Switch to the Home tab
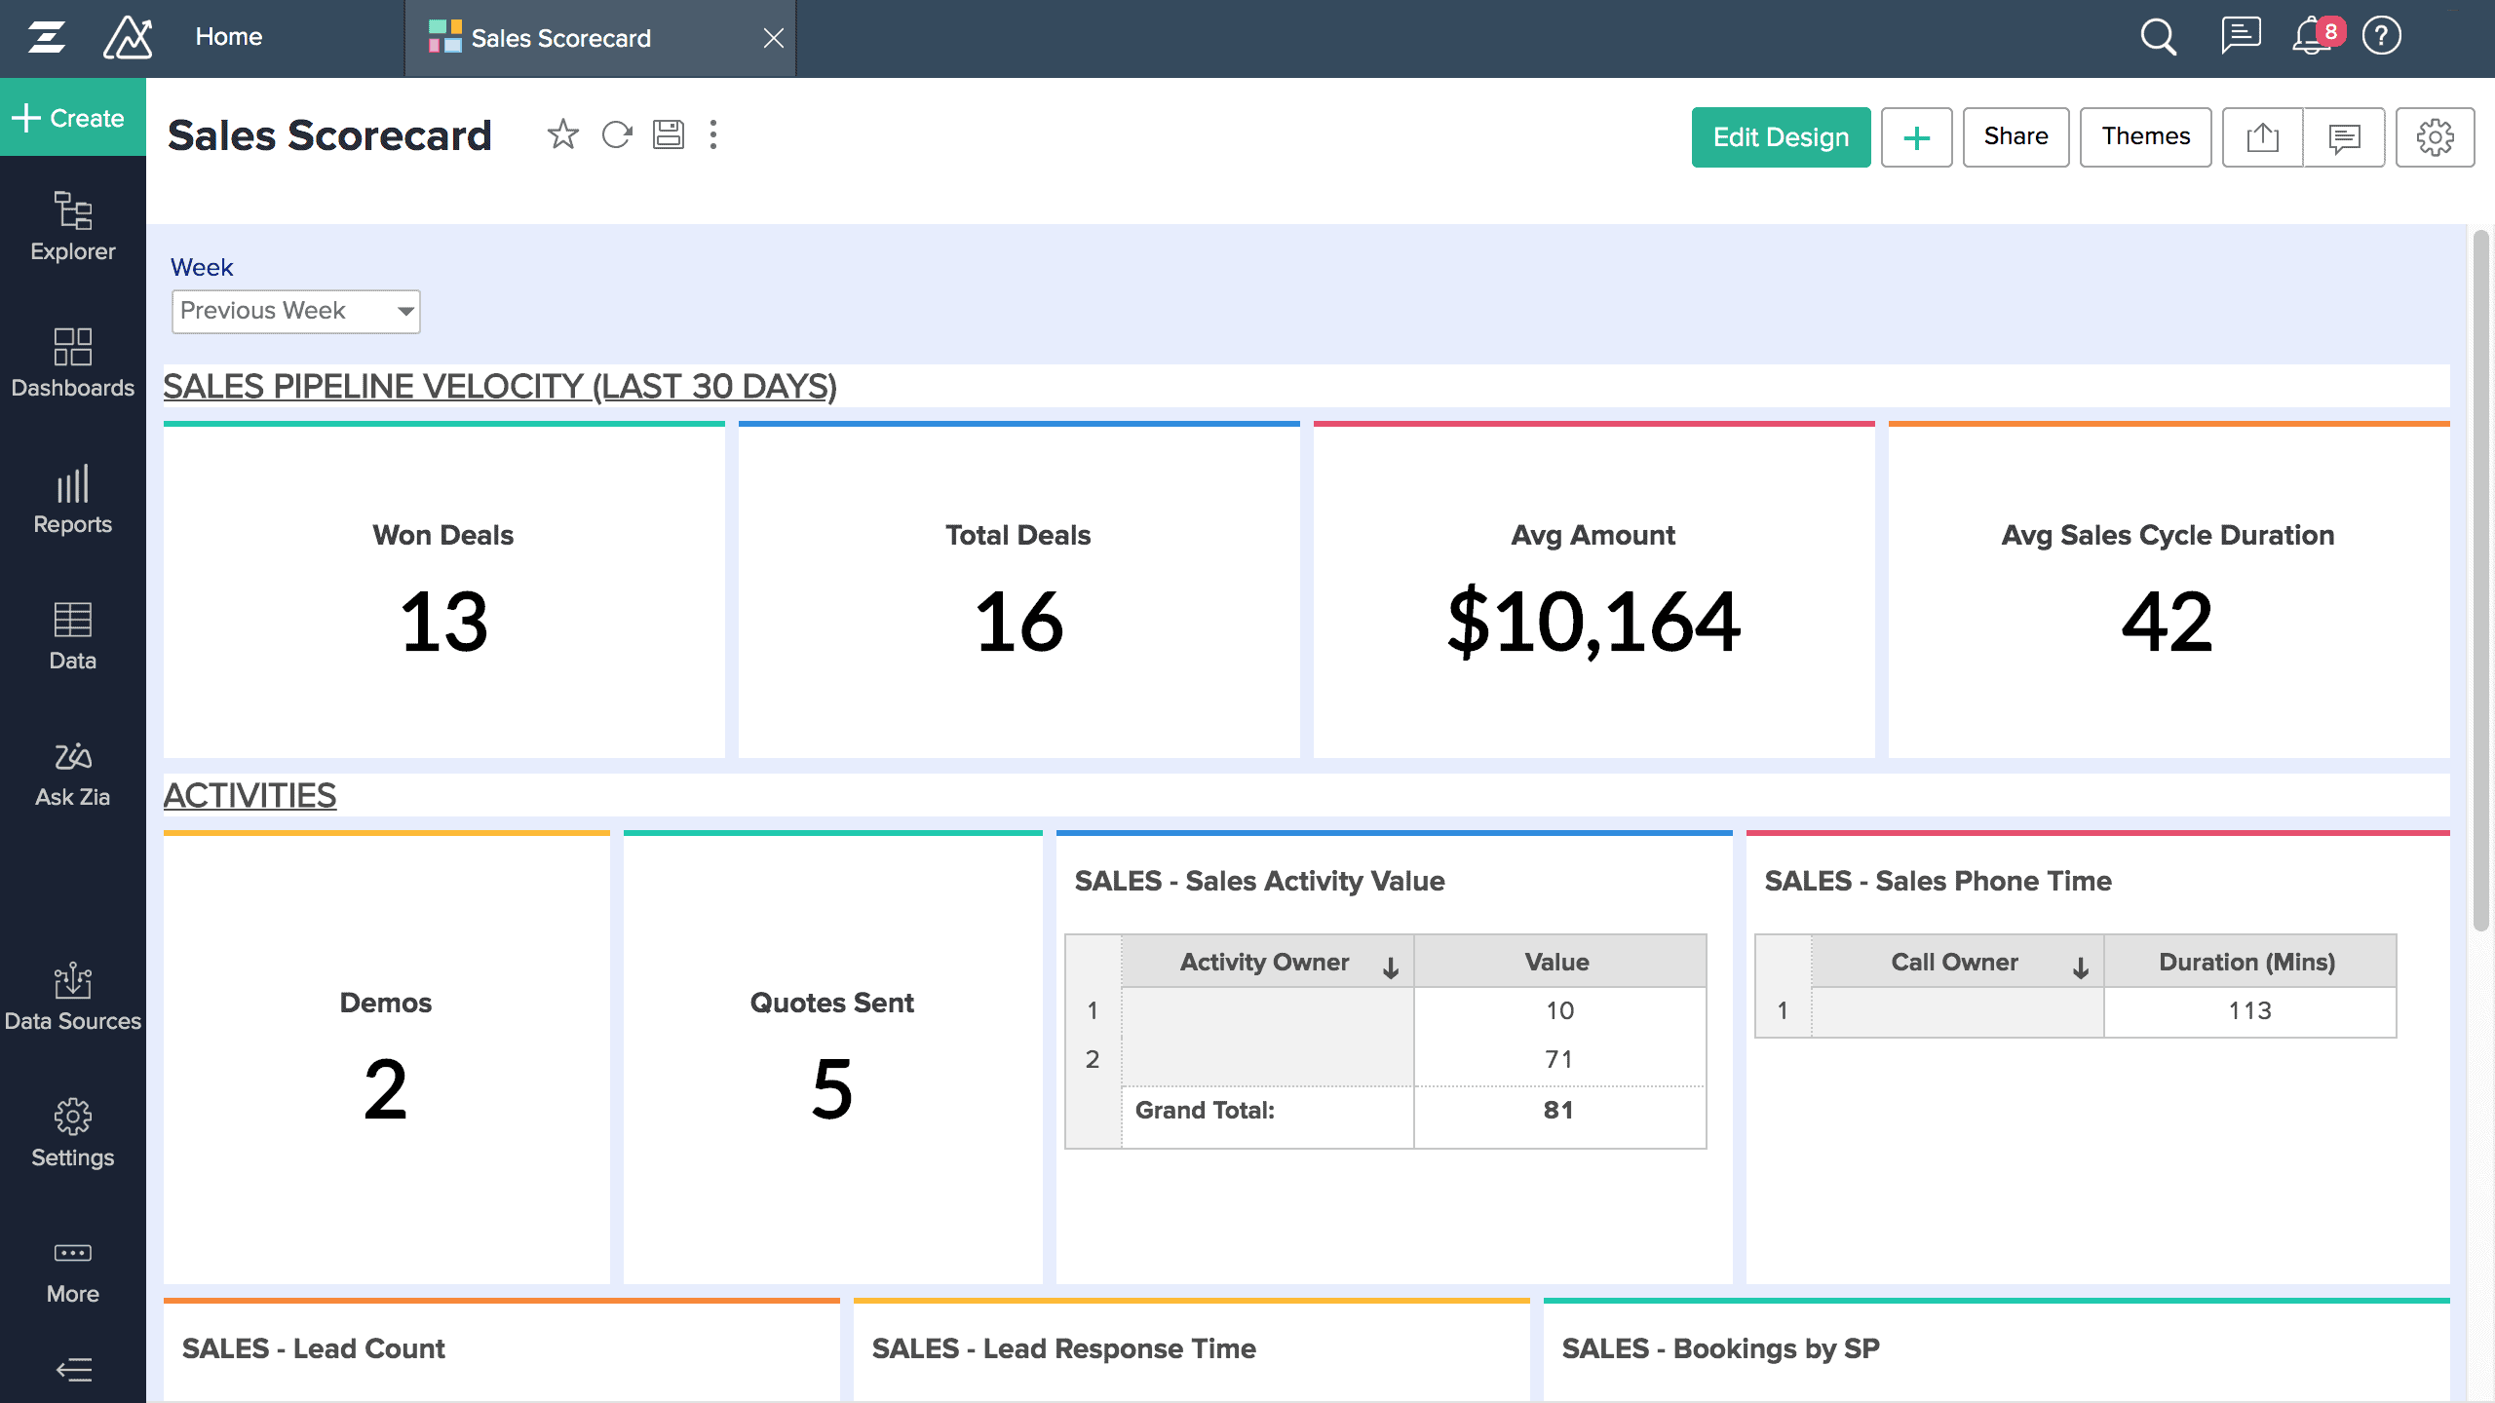Viewport: 2495px width, 1403px height. [x=229, y=37]
